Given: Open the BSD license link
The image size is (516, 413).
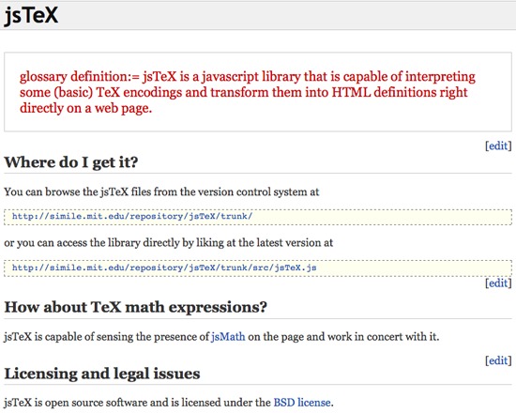Looking at the screenshot, I should click(x=302, y=403).
